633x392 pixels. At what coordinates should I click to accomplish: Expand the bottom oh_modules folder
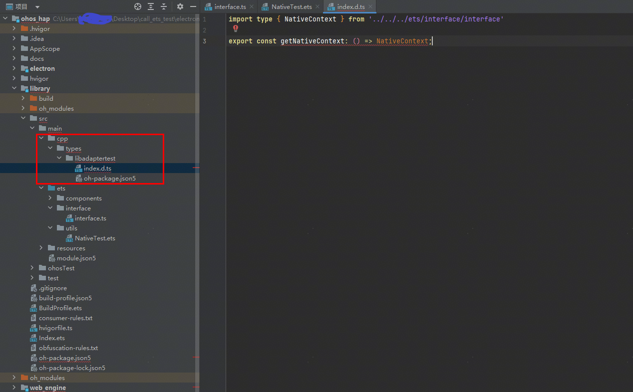point(14,378)
